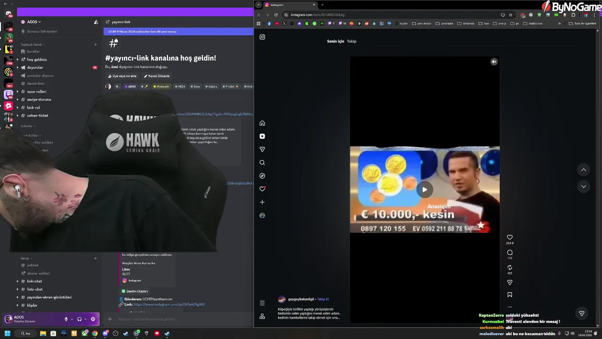The image size is (602, 339).
Task: Open floating messages icon at Instagram's bottom right
Action: (x=582, y=314)
